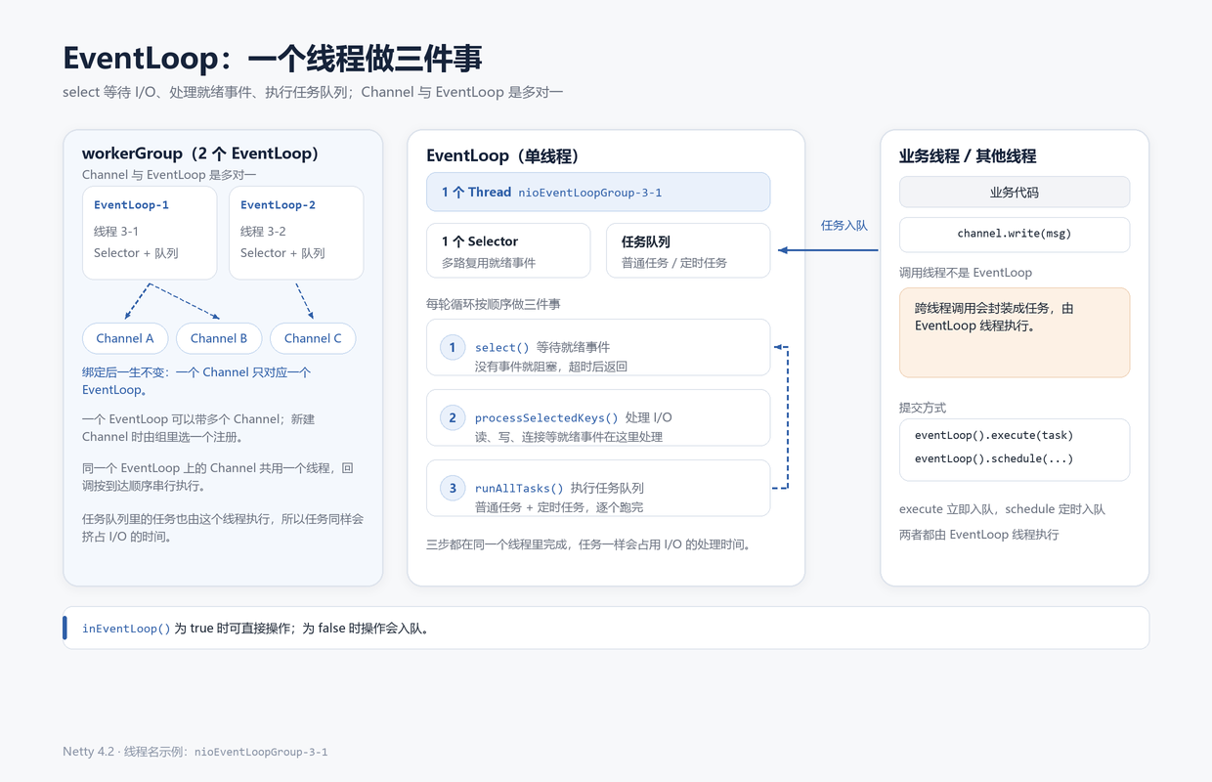Click the '没有事件就阻塞，超时后返回' description
Viewport: 1212px width, 782px height.
click(x=551, y=367)
